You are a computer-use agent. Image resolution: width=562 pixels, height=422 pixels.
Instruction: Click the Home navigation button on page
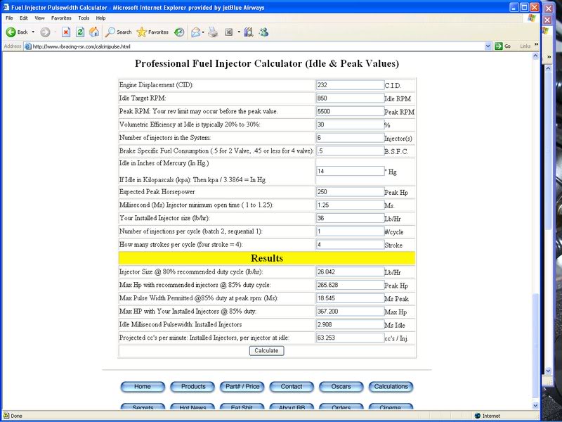[x=143, y=387]
